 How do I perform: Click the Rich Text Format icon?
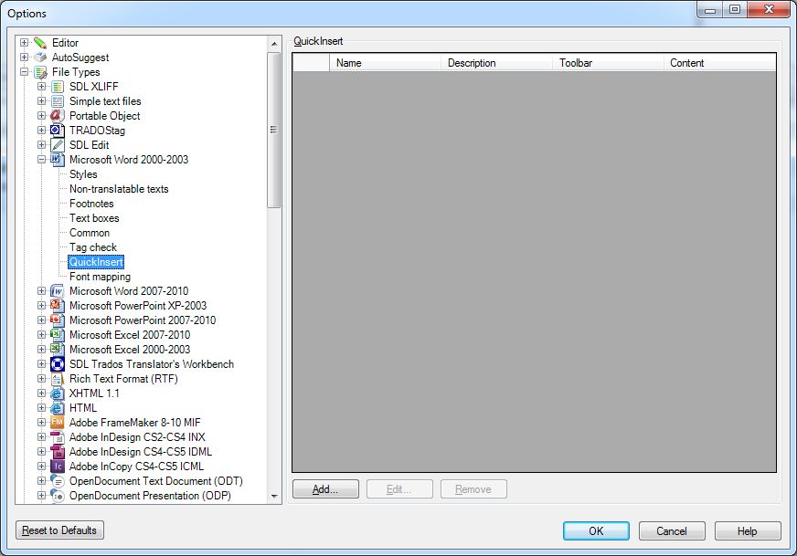(58, 379)
